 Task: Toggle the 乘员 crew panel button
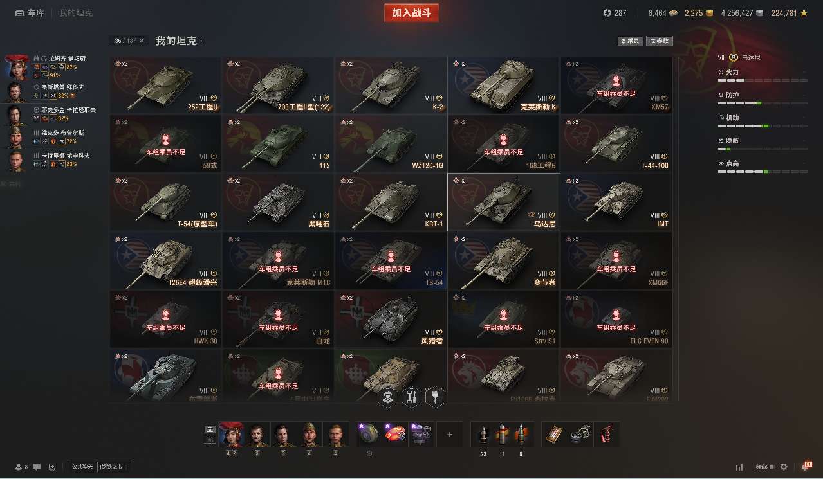630,41
